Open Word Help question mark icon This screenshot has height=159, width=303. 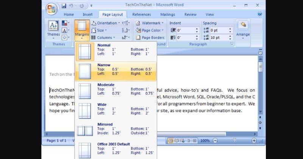coord(260,14)
